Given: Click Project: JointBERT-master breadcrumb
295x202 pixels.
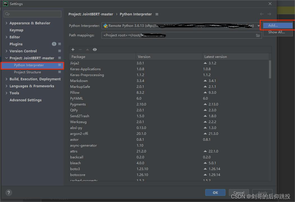Looking at the screenshot, I should [91, 14].
